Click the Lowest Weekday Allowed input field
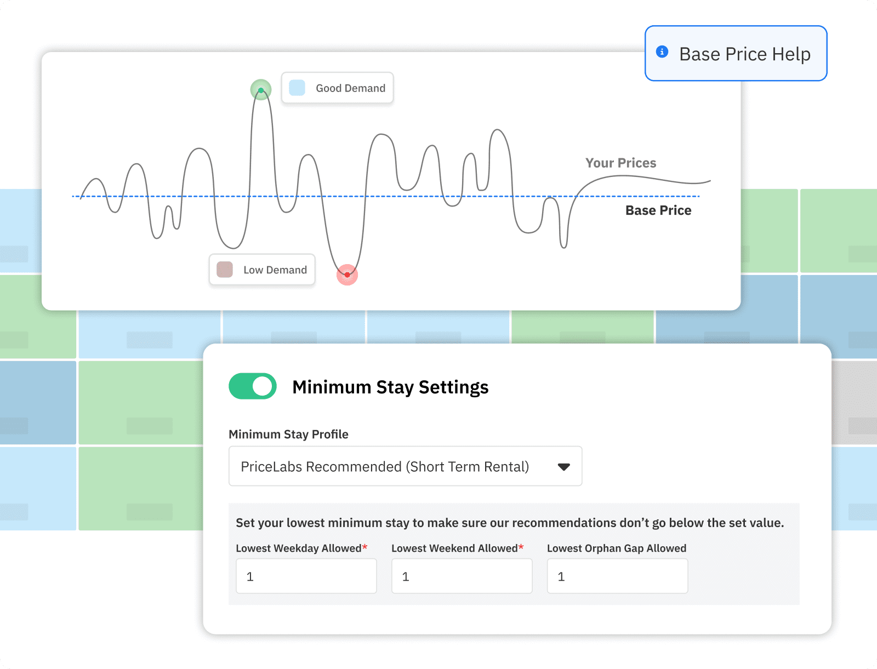This screenshot has width=877, height=669. pyautogui.click(x=306, y=576)
